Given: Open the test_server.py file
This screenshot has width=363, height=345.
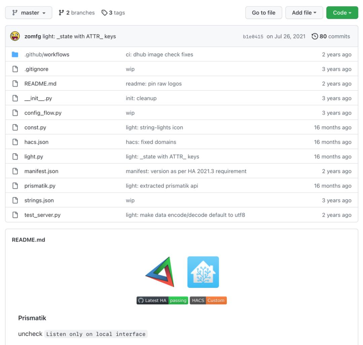Looking at the screenshot, I should [x=42, y=215].
